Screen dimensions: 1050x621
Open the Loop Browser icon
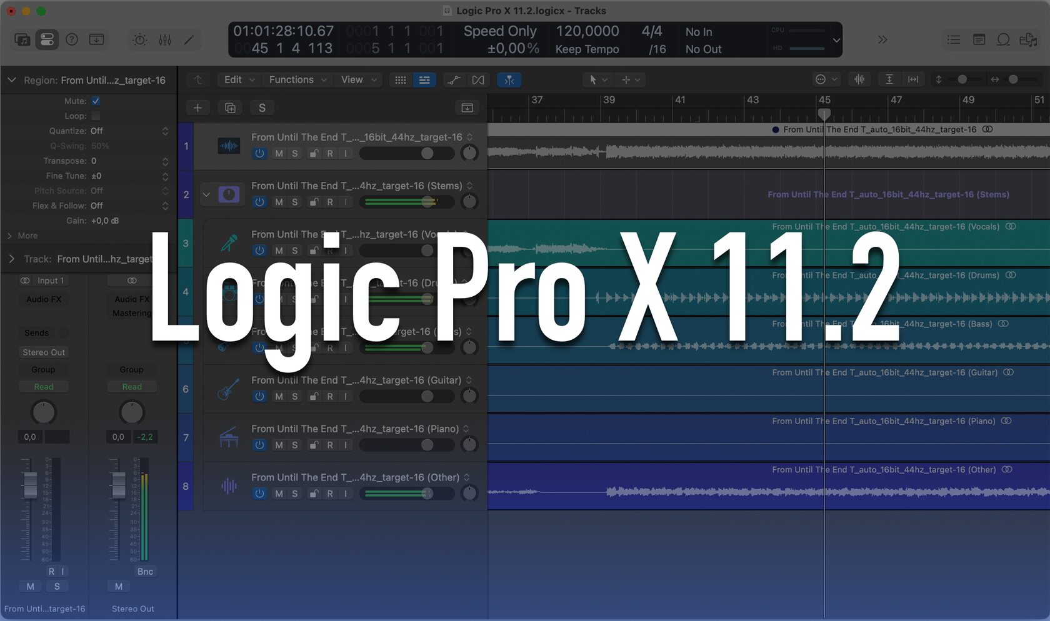point(1003,40)
